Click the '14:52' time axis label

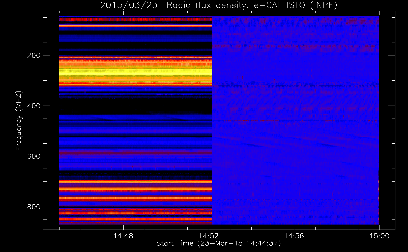[x=209, y=236]
